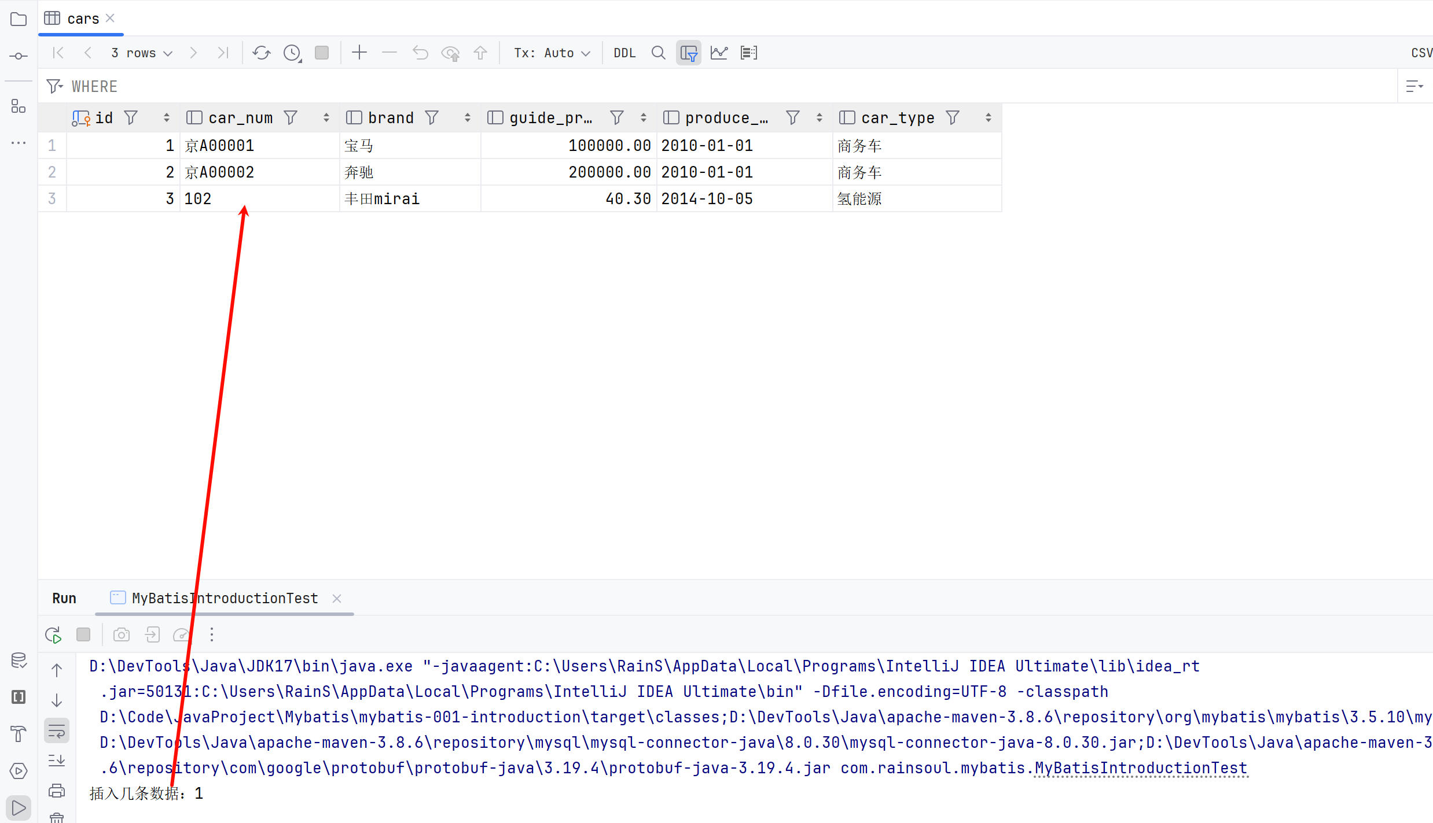Close the cars tab
This screenshot has height=823, width=1433.
pos(110,19)
